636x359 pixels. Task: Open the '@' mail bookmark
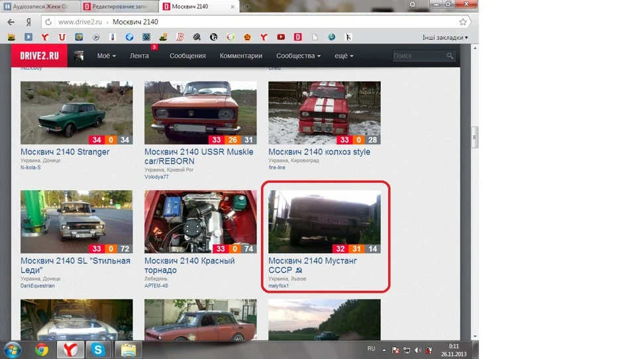79,37
